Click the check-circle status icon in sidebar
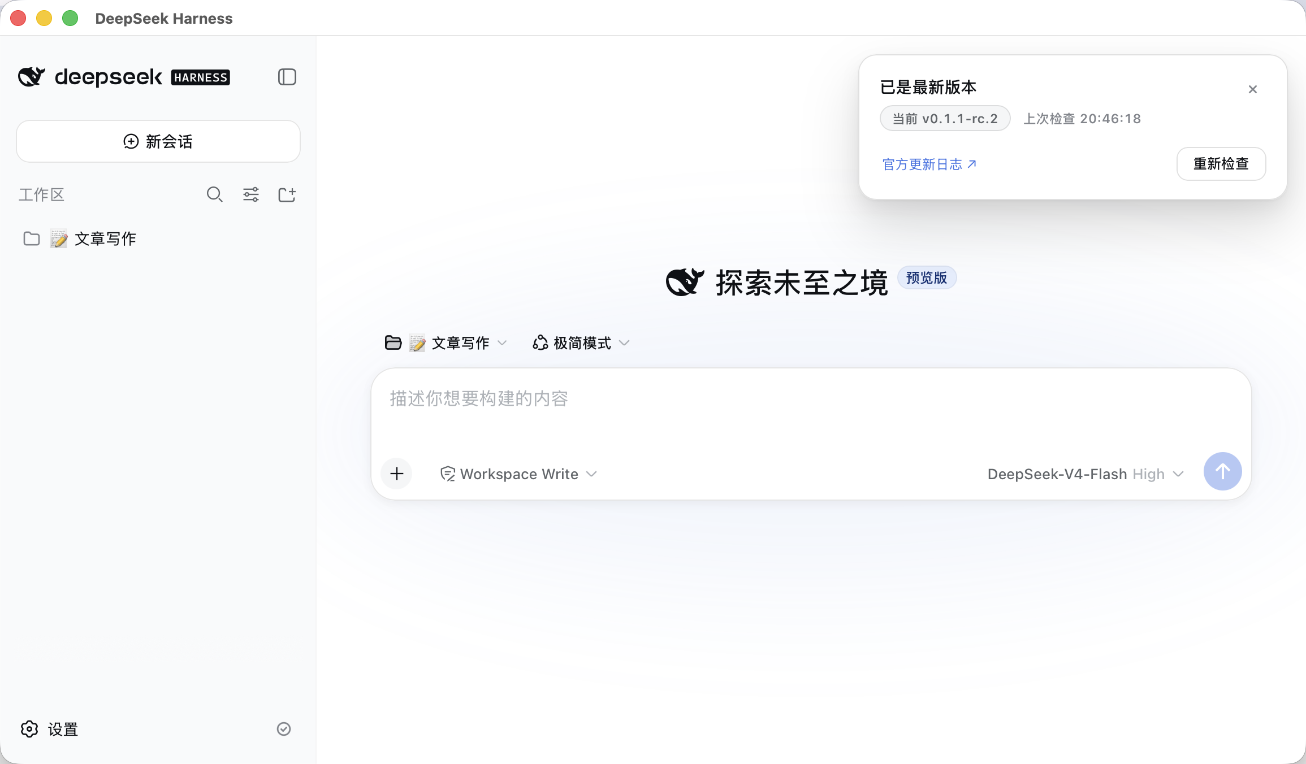Viewport: 1306px width, 764px height. click(x=284, y=729)
